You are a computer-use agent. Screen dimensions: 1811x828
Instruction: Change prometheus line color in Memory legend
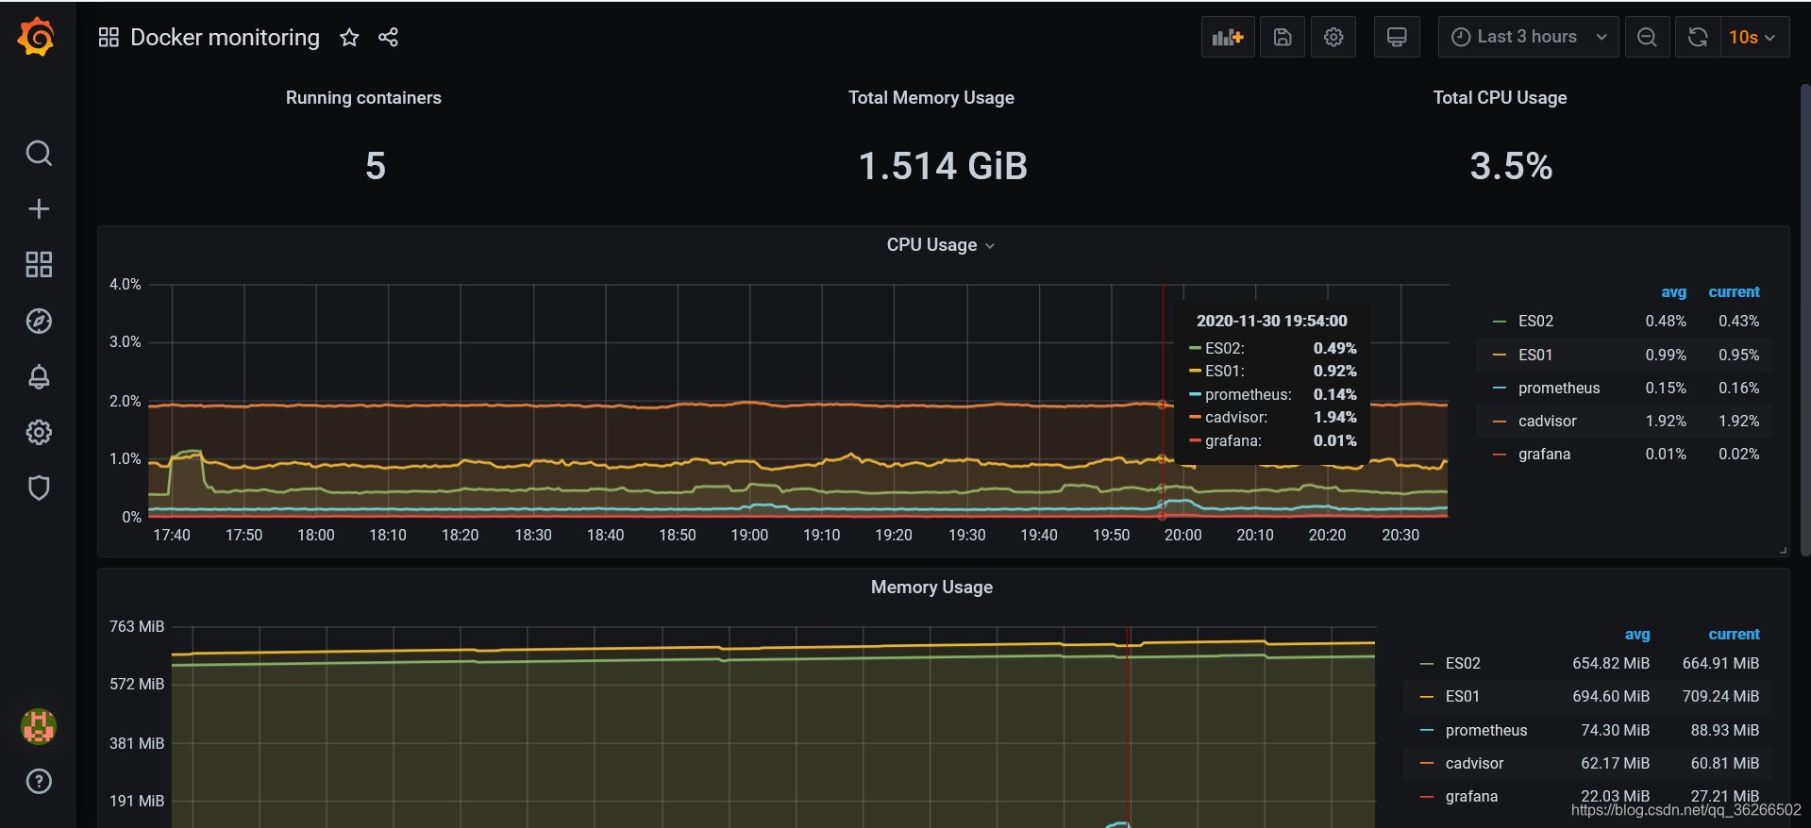tap(1426, 731)
